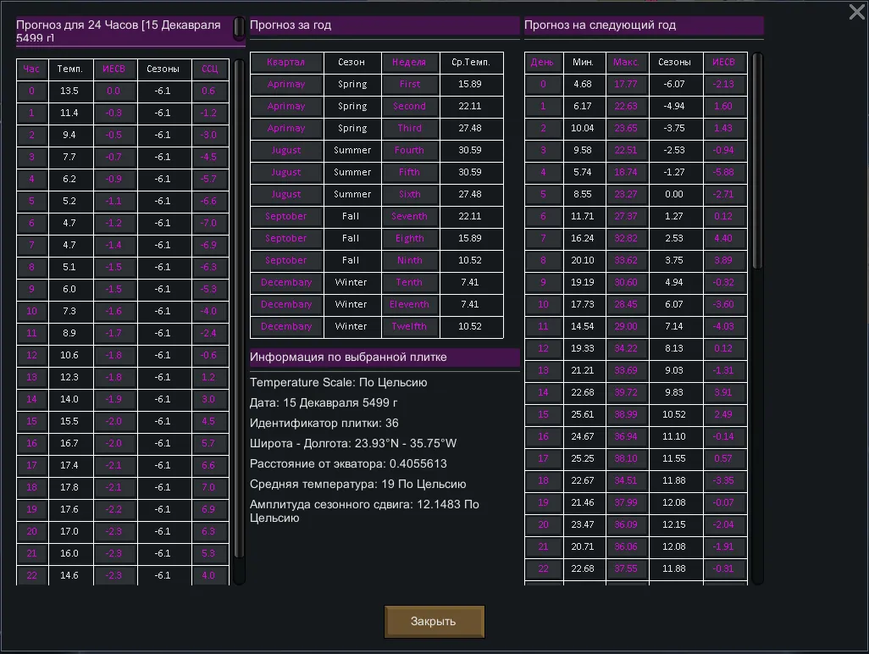
Task: Select the Квартал column header
Action: (285, 62)
